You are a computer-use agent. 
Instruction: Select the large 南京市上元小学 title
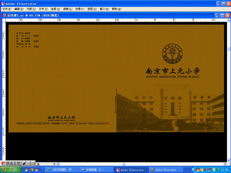point(173,71)
